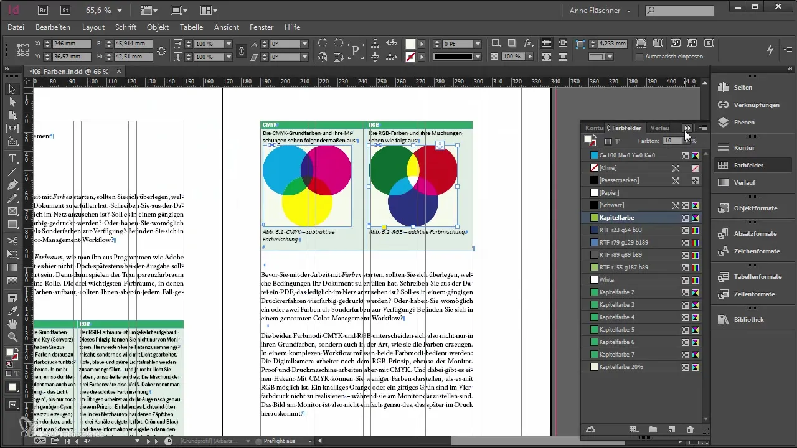Select the Rectangle tool

tap(12, 225)
